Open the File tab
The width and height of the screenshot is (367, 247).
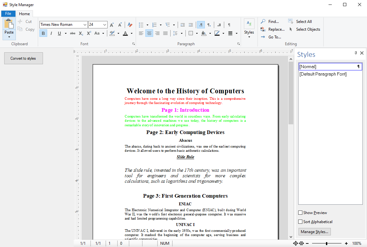8,14
